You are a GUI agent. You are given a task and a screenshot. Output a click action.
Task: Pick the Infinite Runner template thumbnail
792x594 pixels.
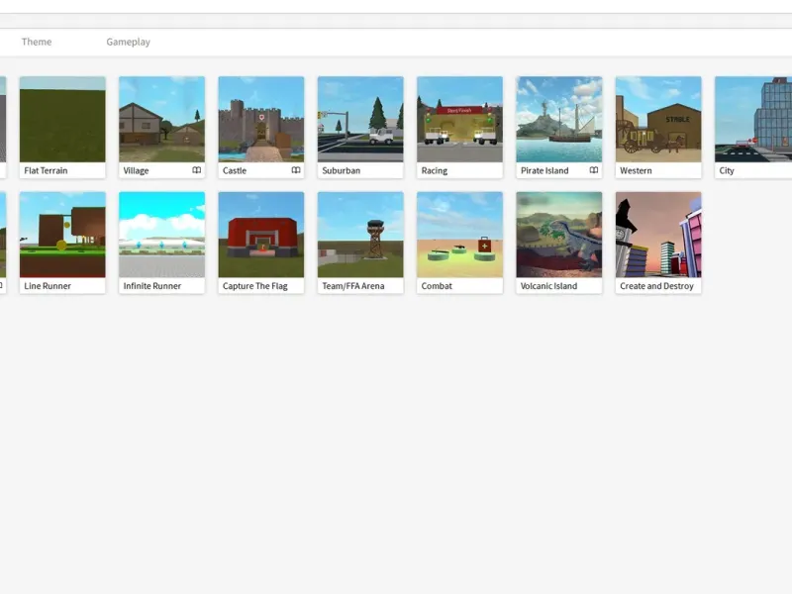coord(161,235)
